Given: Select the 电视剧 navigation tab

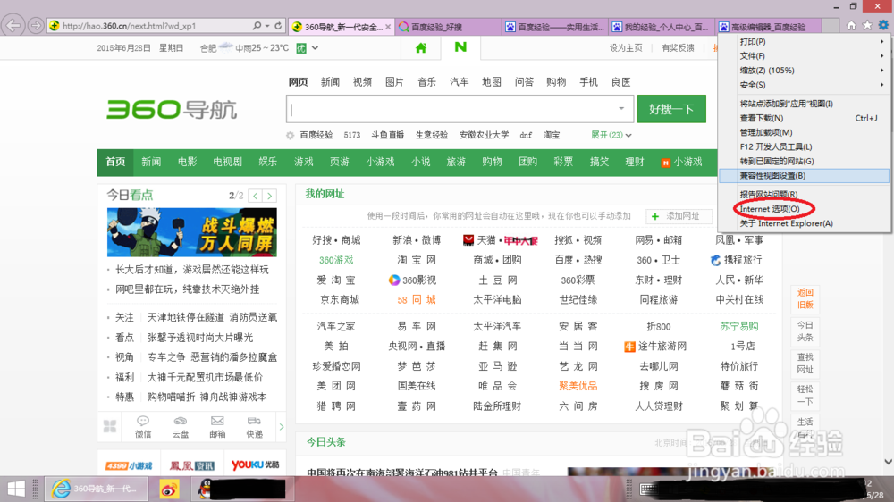Looking at the screenshot, I should click(227, 162).
